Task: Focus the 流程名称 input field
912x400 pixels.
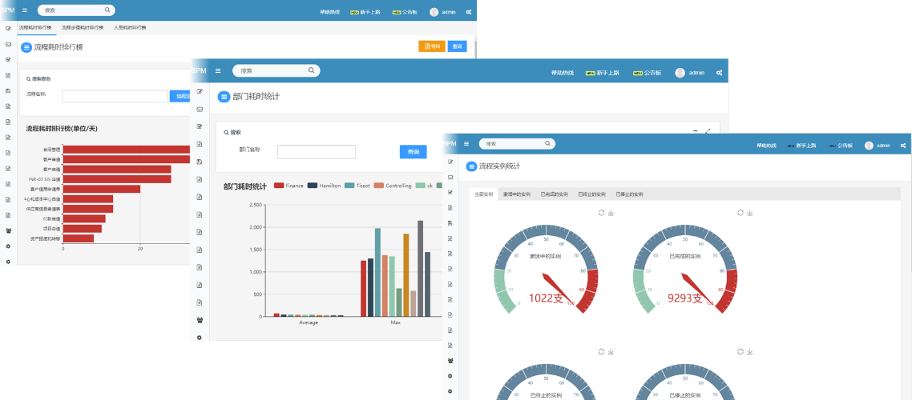Action: click(x=115, y=96)
